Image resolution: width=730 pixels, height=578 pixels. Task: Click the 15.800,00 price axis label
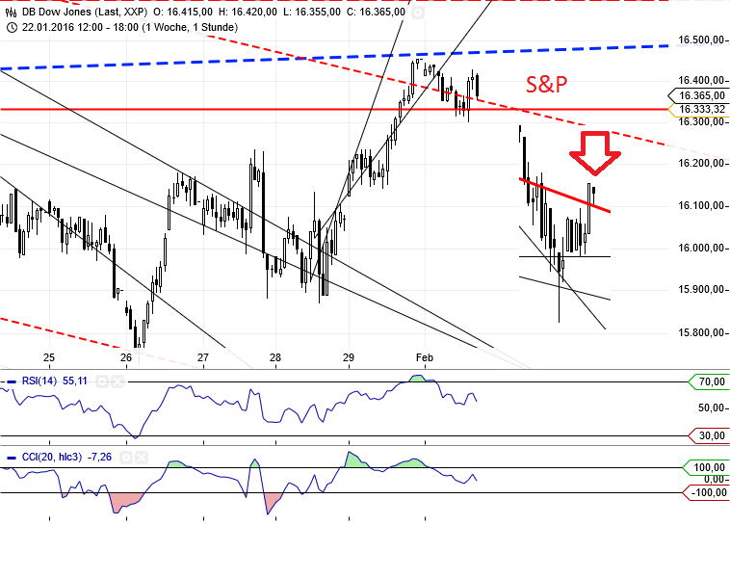click(701, 333)
